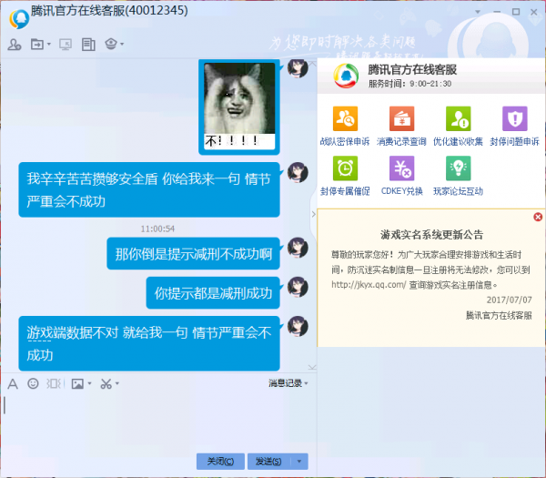Click 服务时间: 9:00-21:30 text
This screenshot has width=546, height=478.
click(x=409, y=84)
